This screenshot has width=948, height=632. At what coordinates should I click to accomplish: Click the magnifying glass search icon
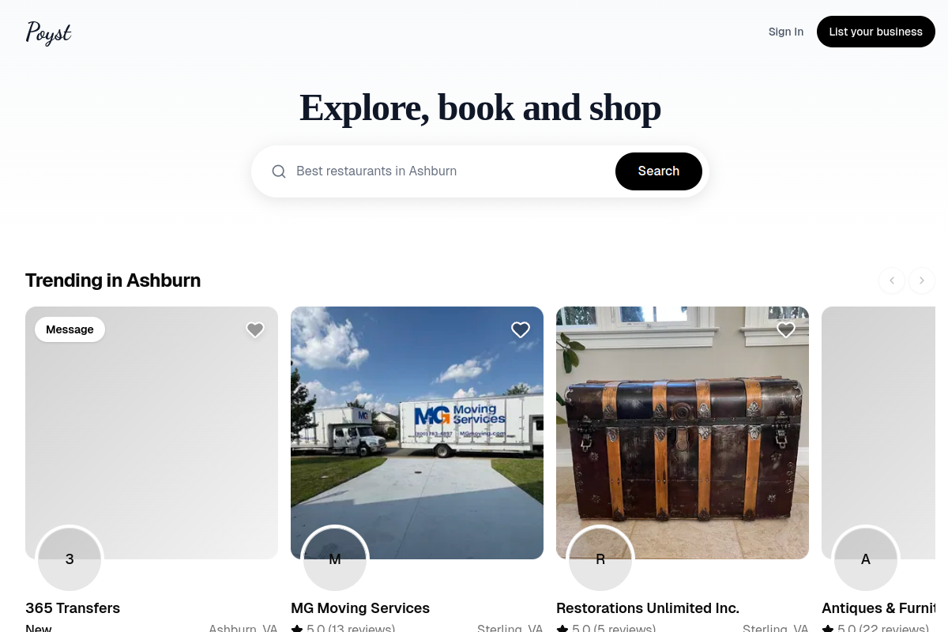(x=279, y=171)
